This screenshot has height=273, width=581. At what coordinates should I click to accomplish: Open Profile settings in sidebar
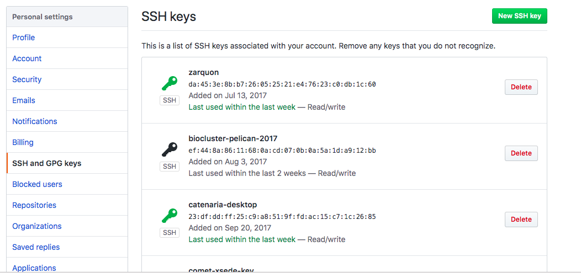[24, 38]
